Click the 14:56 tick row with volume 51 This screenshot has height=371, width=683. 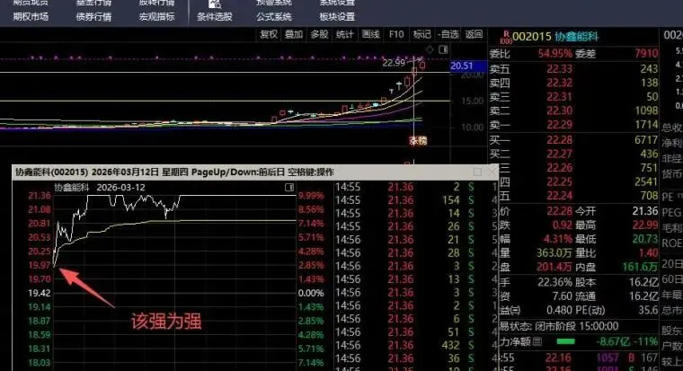pyautogui.click(x=405, y=332)
